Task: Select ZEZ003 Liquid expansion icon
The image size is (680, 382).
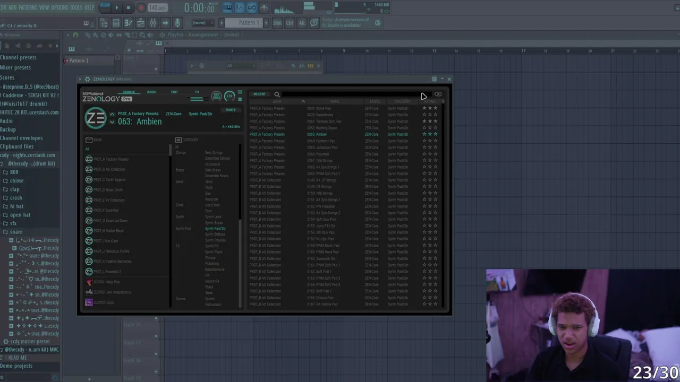Action: point(89,302)
